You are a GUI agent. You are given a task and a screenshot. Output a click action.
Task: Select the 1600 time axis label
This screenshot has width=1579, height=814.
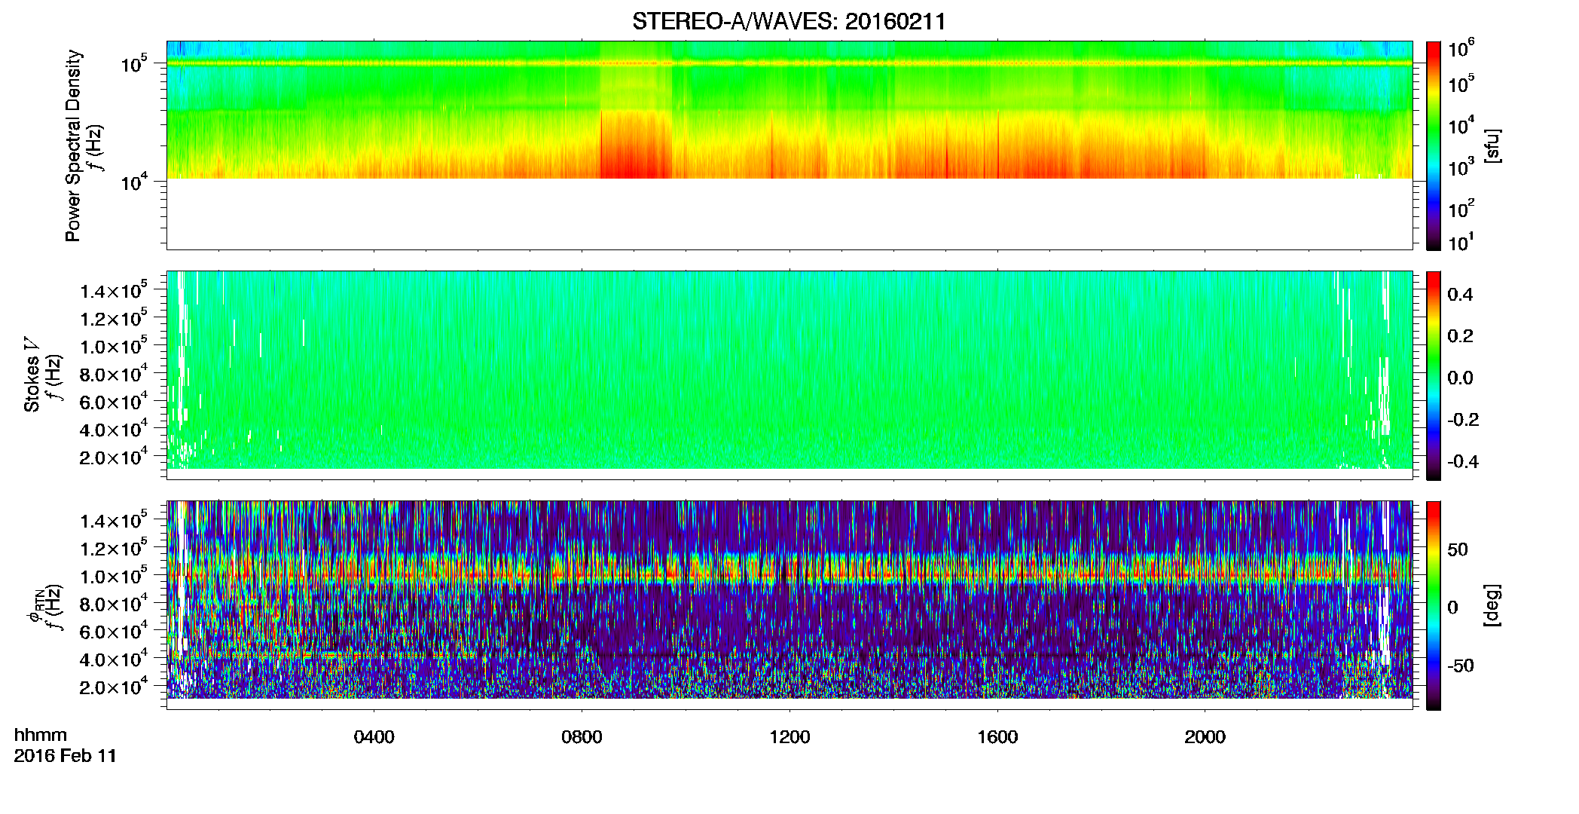point(997,737)
